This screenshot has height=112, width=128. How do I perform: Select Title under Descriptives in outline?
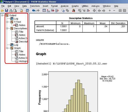tap(21, 32)
